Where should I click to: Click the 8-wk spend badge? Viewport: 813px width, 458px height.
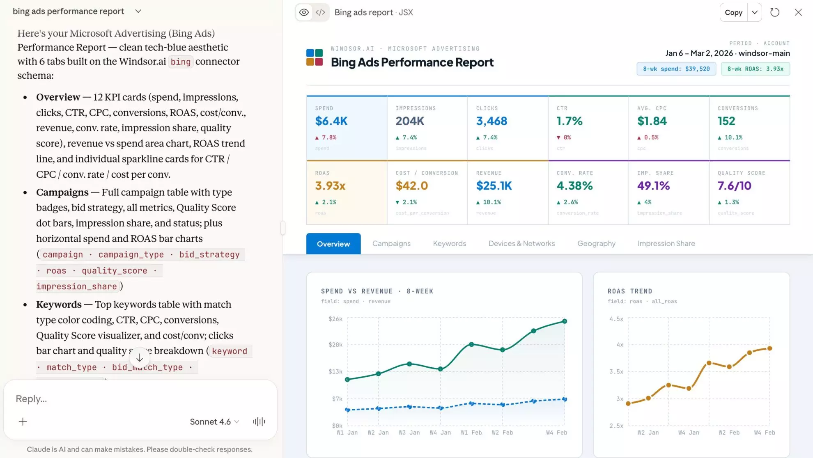(676, 69)
